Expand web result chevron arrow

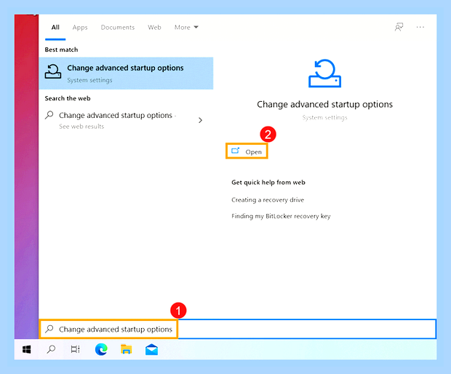[201, 120]
